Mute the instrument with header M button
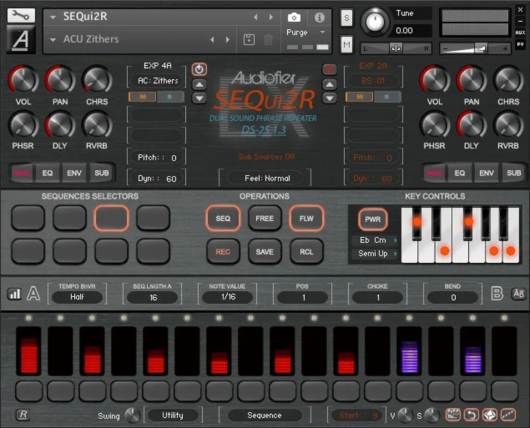 346,45
